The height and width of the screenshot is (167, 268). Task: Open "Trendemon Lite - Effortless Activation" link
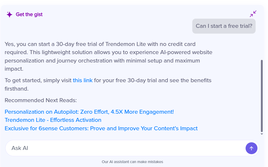[53, 120]
